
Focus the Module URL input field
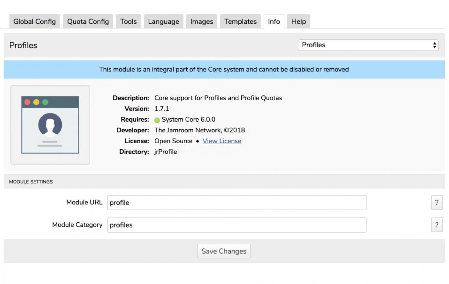click(236, 203)
